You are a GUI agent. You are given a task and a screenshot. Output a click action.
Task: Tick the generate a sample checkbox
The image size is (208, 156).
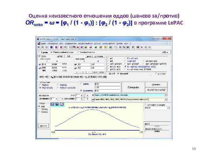(146, 105)
